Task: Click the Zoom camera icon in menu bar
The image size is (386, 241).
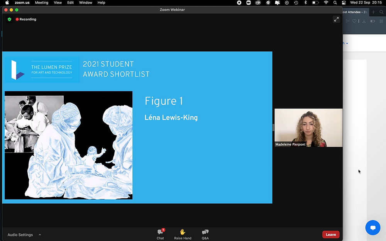Action: click(249, 3)
